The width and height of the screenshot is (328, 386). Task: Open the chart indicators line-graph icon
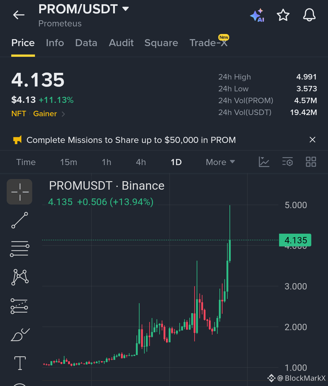coord(264,162)
